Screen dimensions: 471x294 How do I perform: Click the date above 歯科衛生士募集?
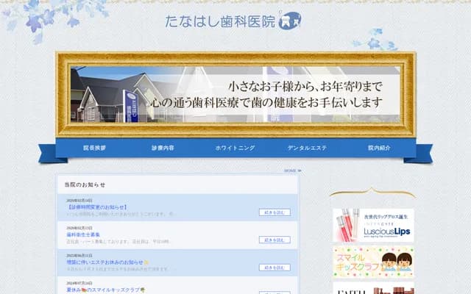pyautogui.click(x=79, y=228)
